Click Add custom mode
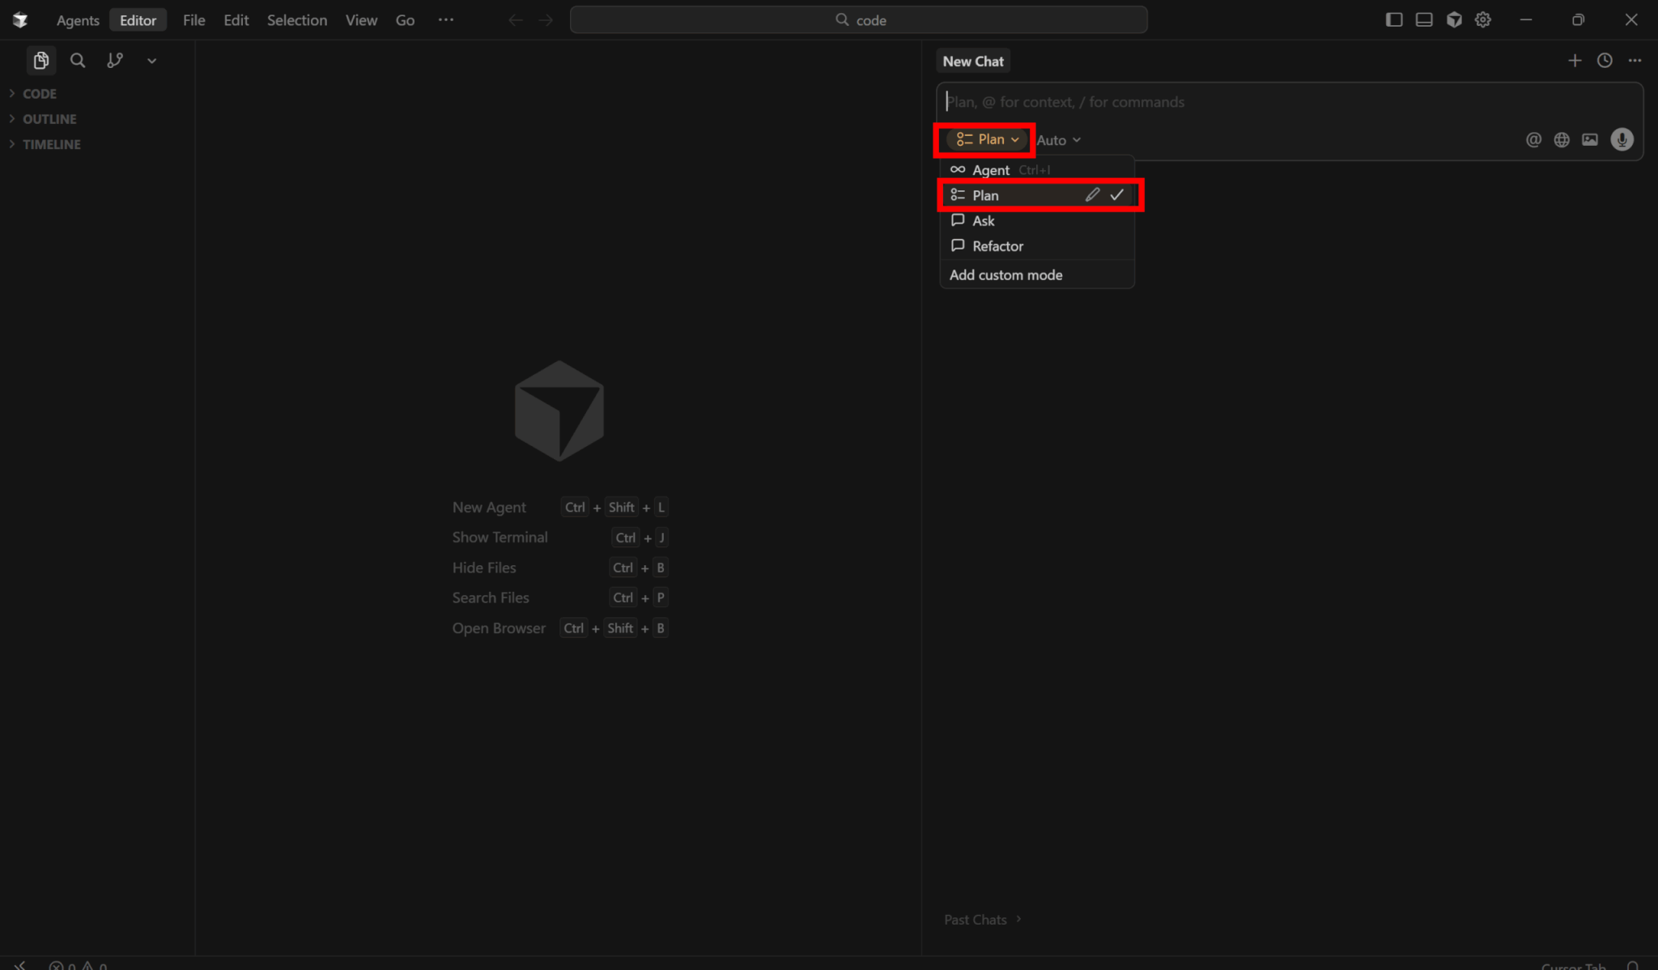Image resolution: width=1658 pixels, height=970 pixels. point(1005,275)
